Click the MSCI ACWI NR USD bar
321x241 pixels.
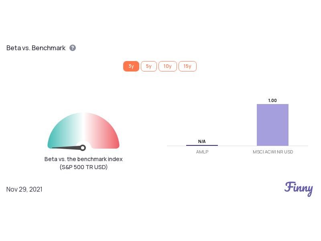pyautogui.click(x=272, y=125)
